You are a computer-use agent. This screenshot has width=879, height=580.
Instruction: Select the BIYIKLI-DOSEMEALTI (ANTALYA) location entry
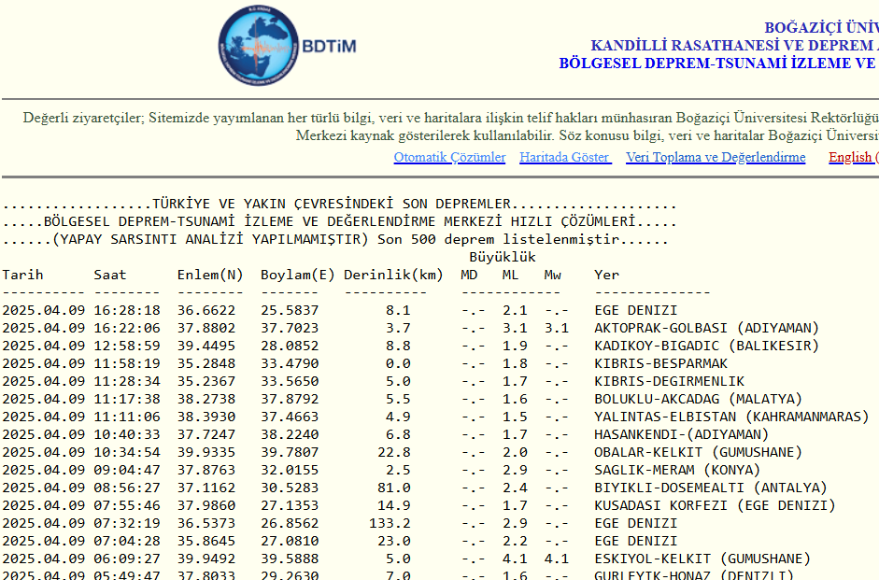(x=711, y=488)
